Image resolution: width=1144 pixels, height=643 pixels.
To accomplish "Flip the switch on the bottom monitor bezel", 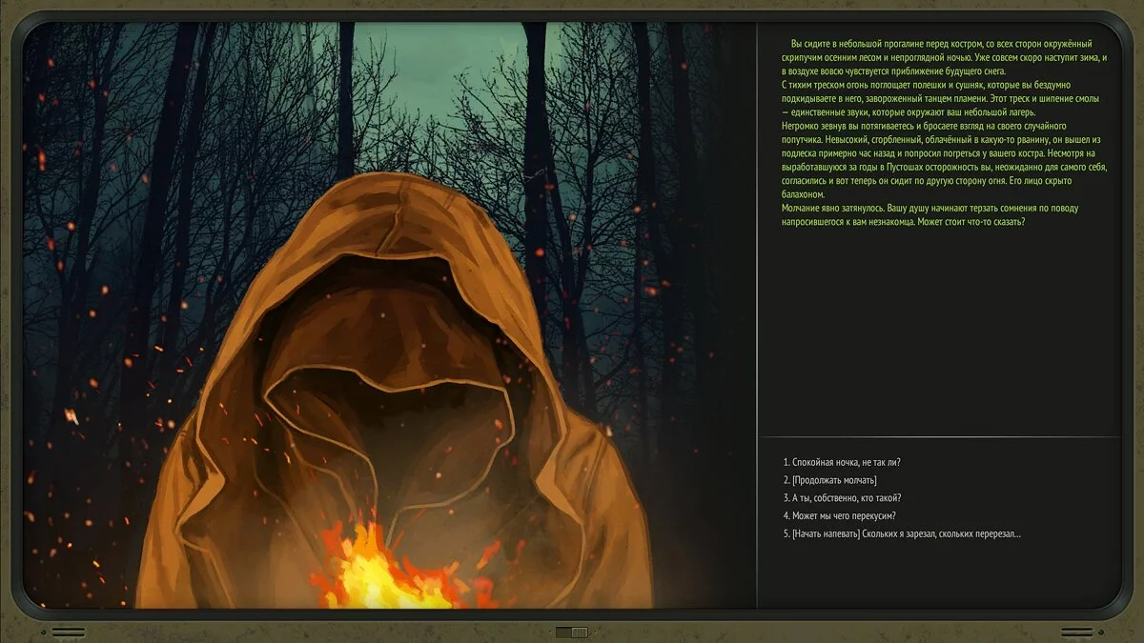I will pos(572,632).
